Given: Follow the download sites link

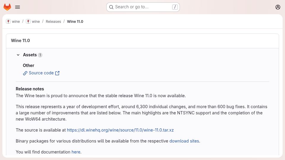Looking at the screenshot, I should (184, 141).
